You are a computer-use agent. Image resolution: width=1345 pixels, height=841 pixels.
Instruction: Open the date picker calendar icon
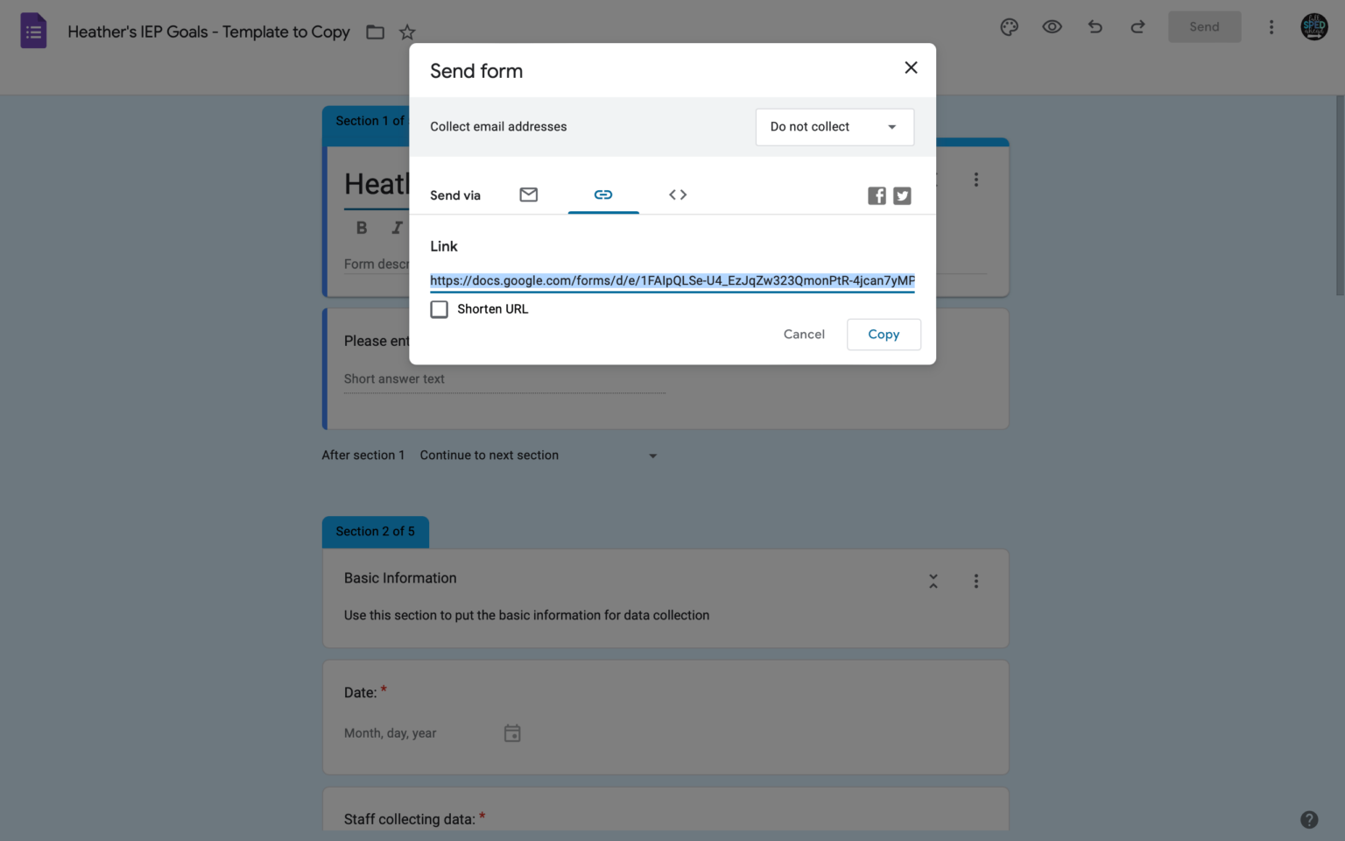coord(512,733)
